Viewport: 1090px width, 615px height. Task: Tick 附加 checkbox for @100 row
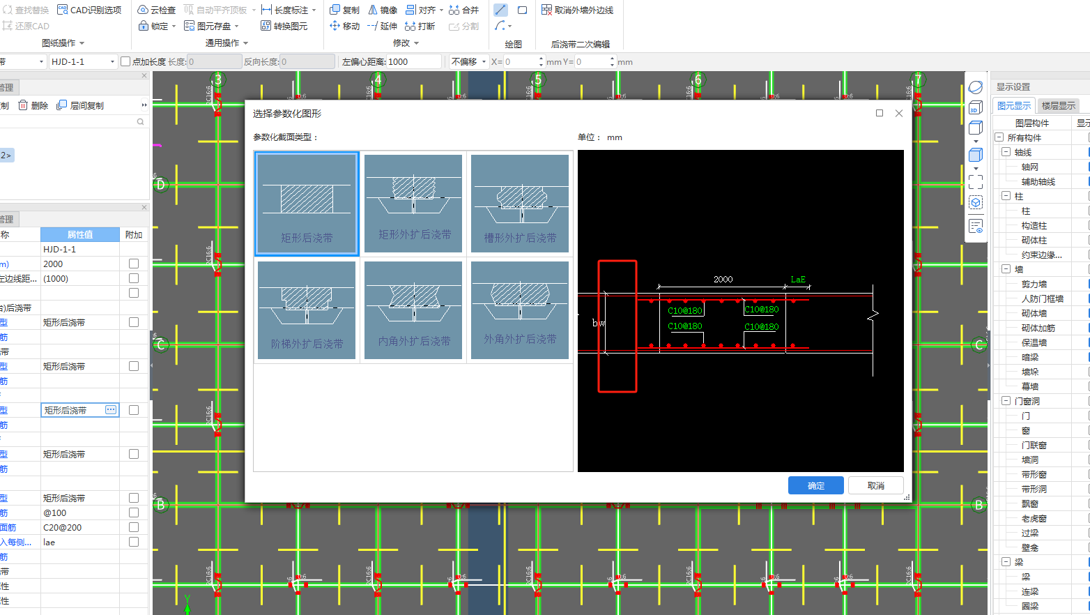(134, 512)
